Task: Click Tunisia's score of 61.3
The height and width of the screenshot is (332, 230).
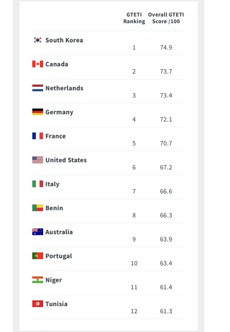Action: (166, 311)
